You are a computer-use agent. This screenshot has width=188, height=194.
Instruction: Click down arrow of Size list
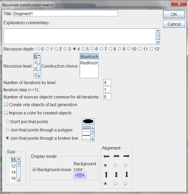tap(19, 180)
